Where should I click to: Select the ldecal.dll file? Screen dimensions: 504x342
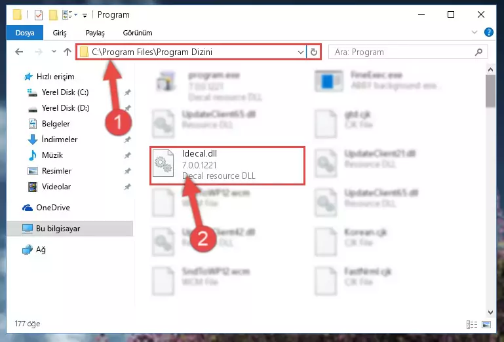click(227, 165)
